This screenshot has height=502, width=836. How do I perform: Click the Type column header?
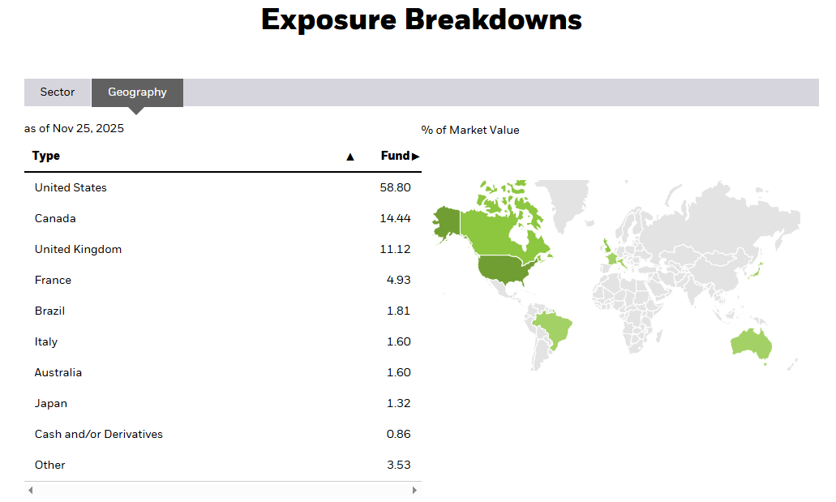point(46,156)
